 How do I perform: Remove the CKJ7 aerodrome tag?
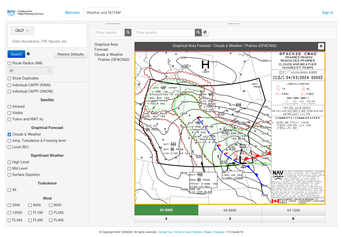pos(27,31)
